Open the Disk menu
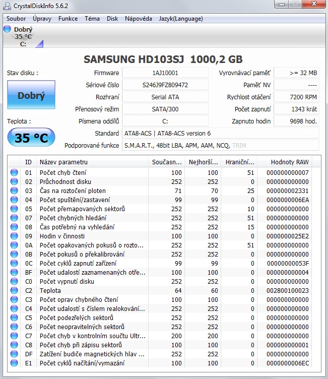 point(112,19)
